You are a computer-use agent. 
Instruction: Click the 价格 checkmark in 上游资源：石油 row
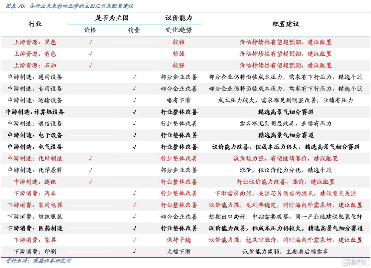coord(90,65)
